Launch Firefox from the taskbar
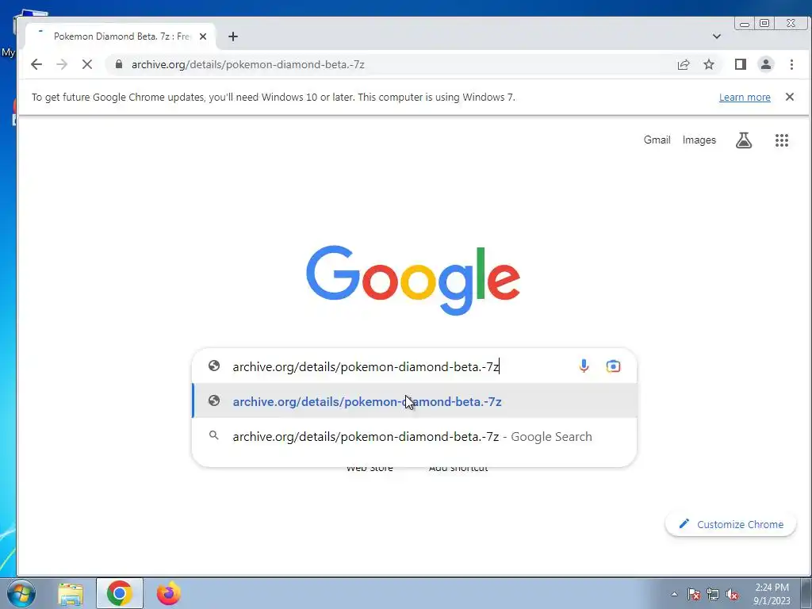The image size is (812, 609). (x=169, y=593)
